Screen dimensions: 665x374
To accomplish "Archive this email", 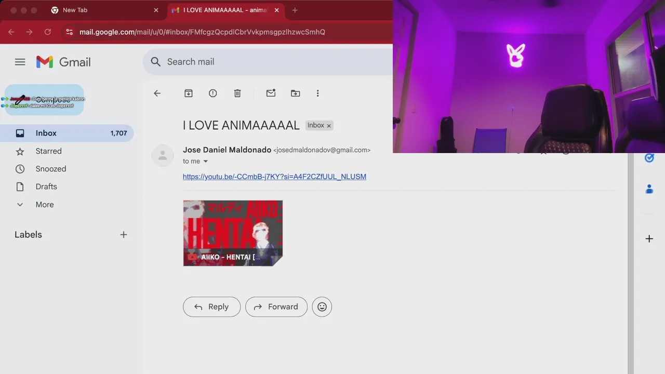I will click(x=189, y=93).
